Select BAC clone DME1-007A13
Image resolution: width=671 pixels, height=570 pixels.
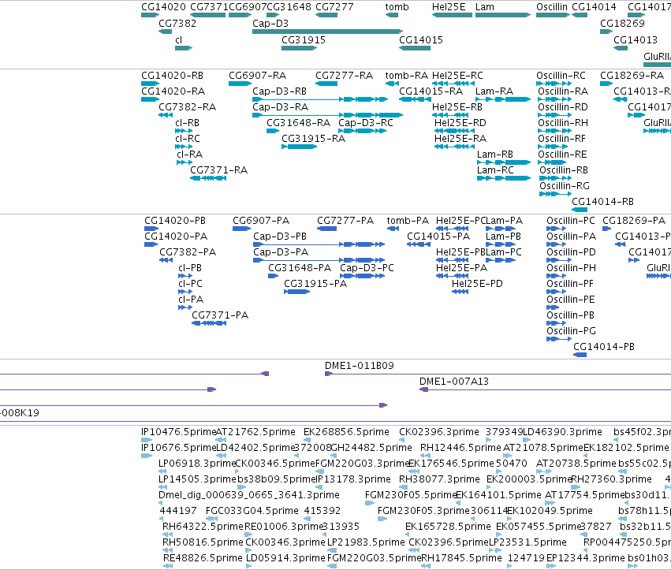click(x=453, y=382)
